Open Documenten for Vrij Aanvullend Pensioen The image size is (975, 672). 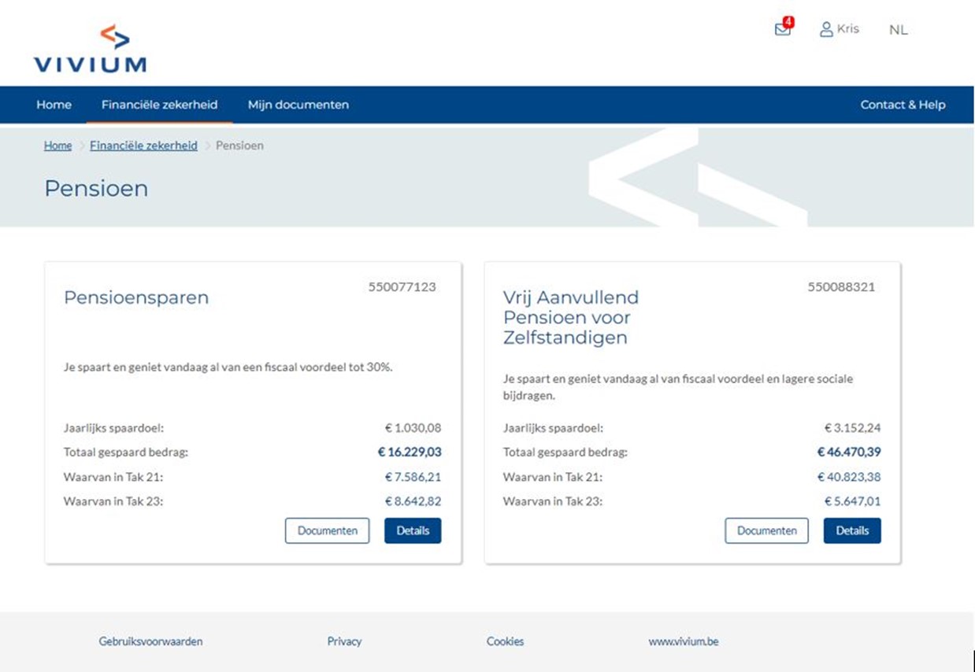(x=766, y=530)
